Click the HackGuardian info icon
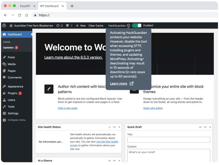Image resolution: width=219 pixels, height=165 pixels. pyautogui.click(x=128, y=25)
